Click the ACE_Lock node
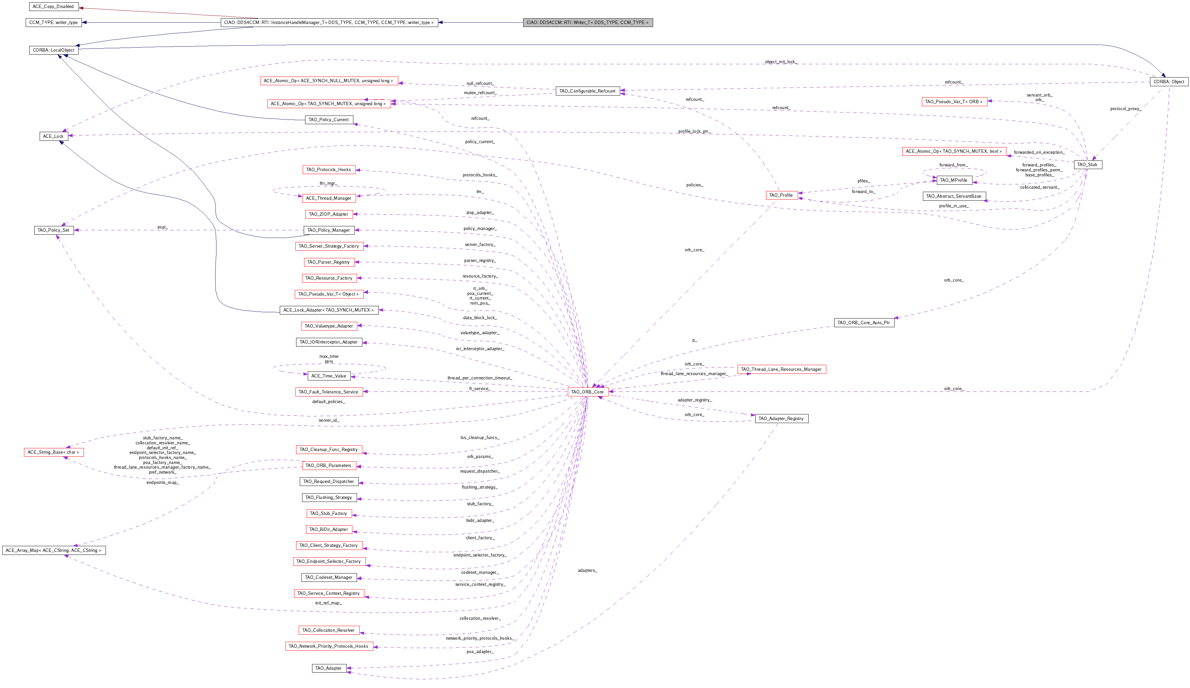The image size is (1190, 688). [x=53, y=136]
